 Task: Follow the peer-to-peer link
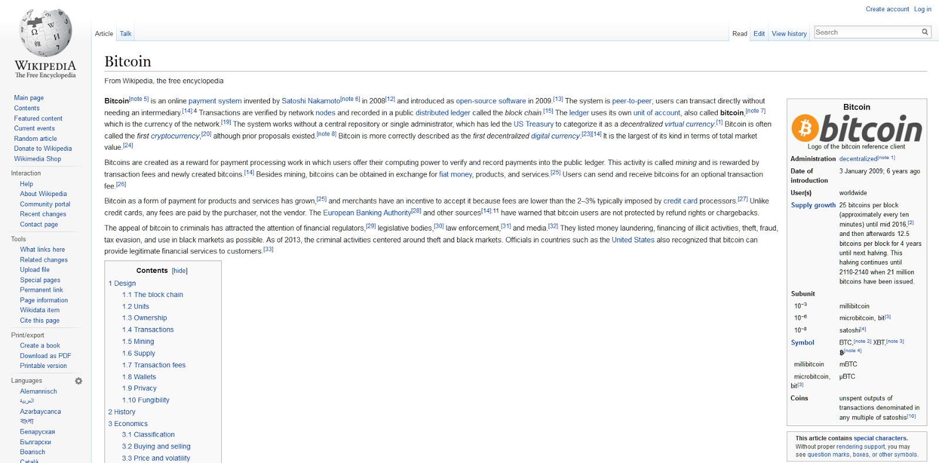631,102
